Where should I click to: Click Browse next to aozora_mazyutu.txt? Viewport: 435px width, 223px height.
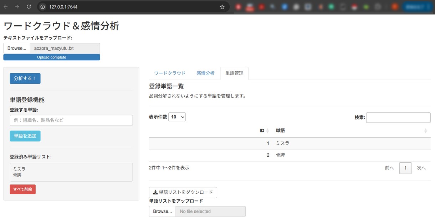pos(17,48)
